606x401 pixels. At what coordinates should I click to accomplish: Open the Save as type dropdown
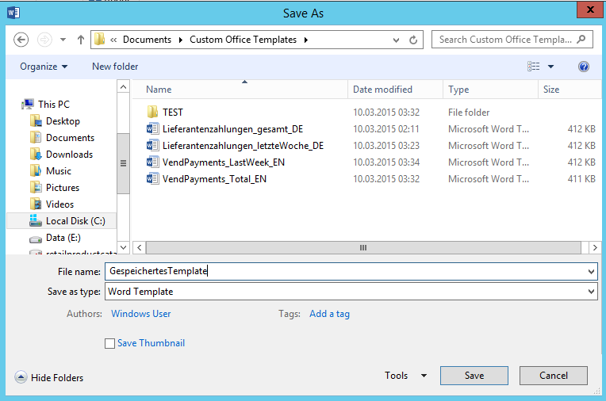(x=589, y=292)
